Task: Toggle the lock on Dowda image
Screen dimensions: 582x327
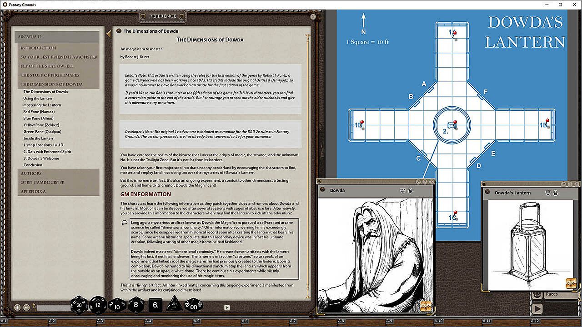Action: pyautogui.click(x=410, y=191)
